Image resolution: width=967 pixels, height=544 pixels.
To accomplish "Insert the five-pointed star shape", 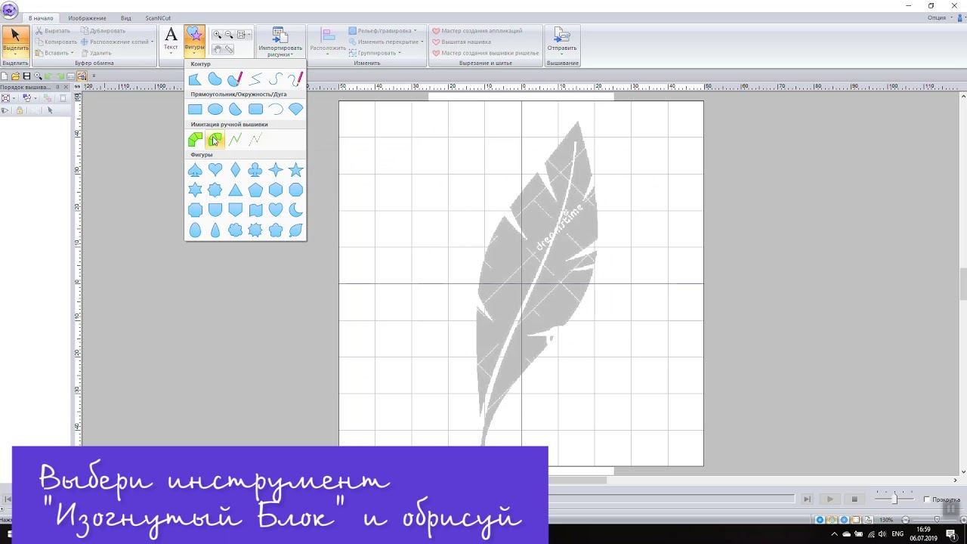I will click(x=296, y=170).
